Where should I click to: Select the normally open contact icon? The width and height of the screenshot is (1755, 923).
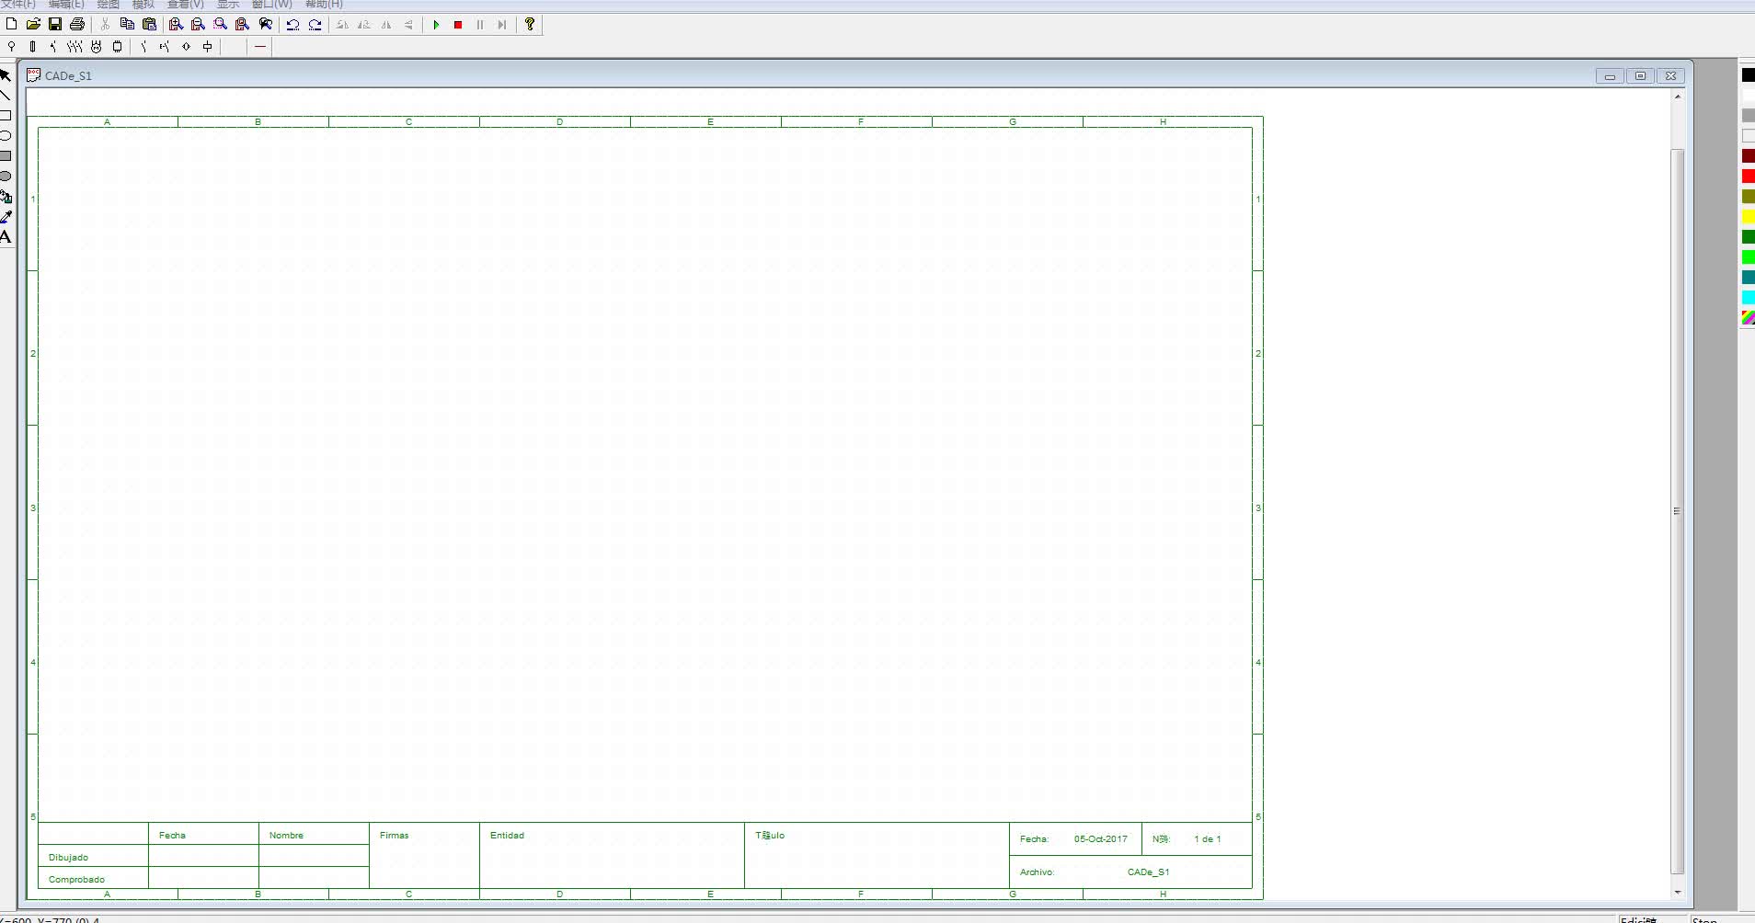tap(143, 46)
